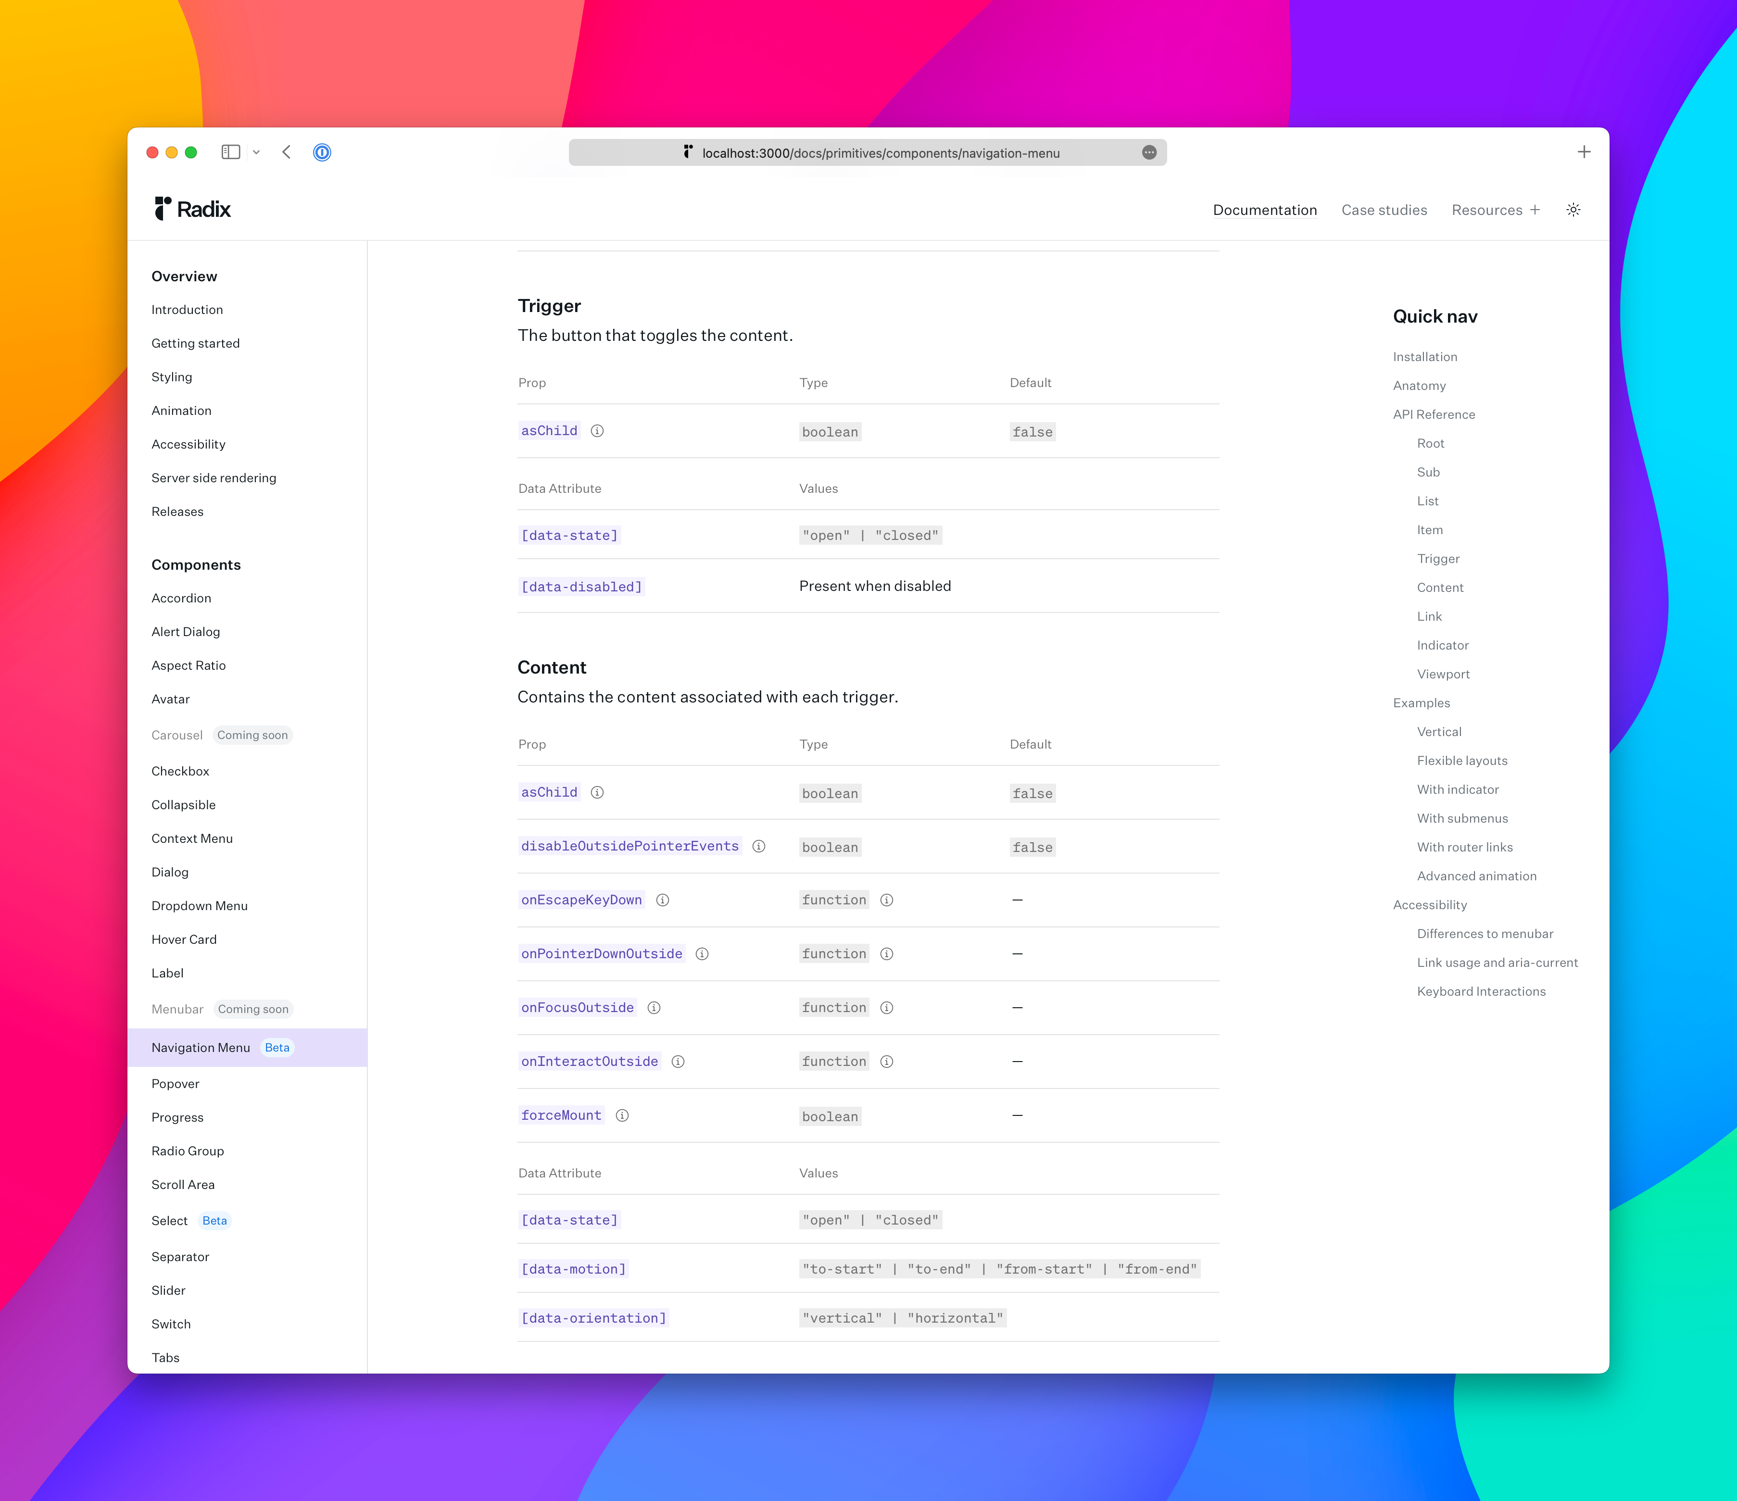
Task: Jump to Viewport in Quick nav
Action: click(1443, 674)
